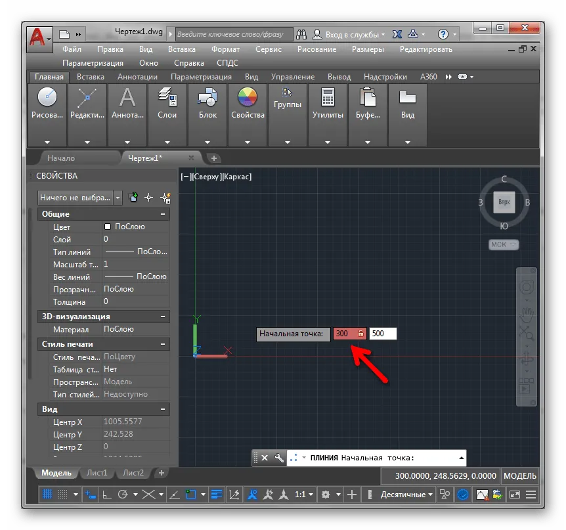Click the Свойства color wheel panel

pos(248,115)
